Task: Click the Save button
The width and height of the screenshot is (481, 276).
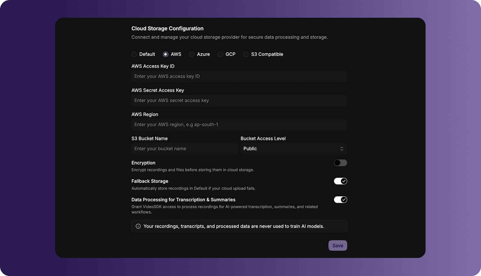Action: [338, 246]
